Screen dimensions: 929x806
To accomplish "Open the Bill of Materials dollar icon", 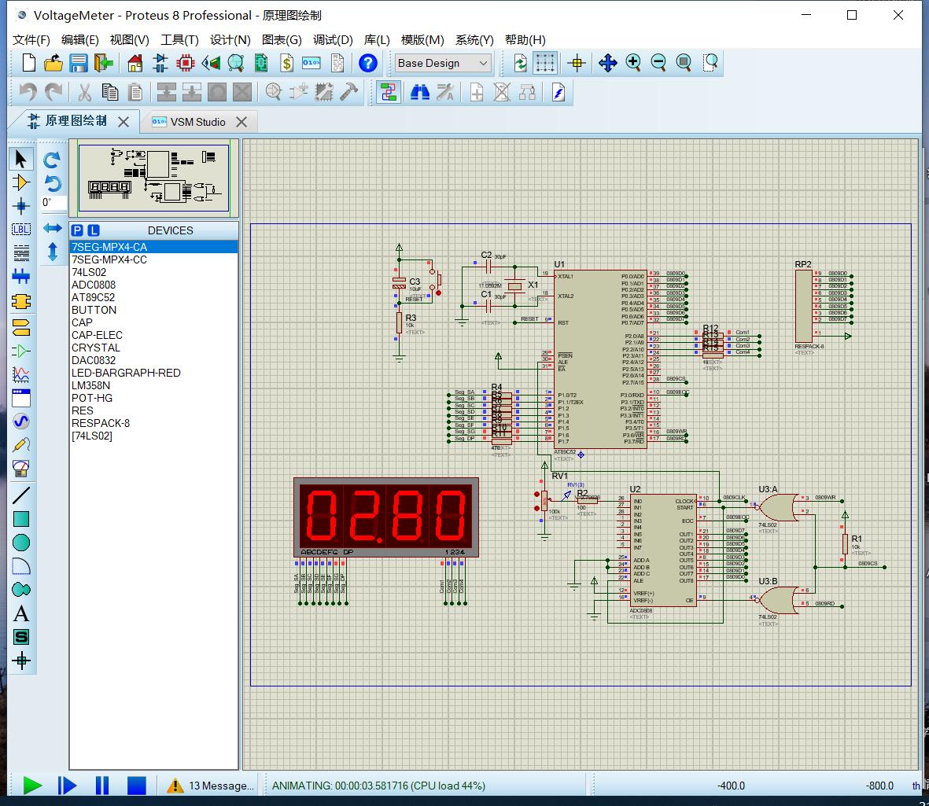I will [287, 63].
